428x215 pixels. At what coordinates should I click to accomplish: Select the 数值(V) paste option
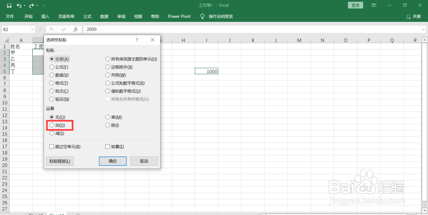[x=59, y=75]
